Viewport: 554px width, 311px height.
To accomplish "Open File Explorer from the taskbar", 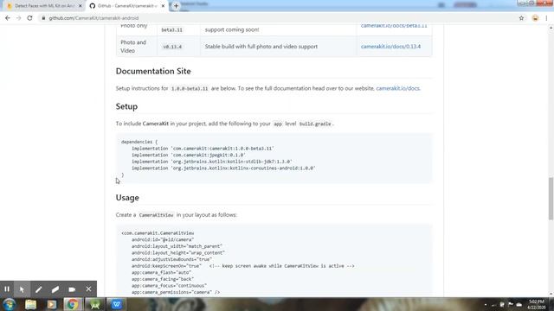I will coord(31,304).
